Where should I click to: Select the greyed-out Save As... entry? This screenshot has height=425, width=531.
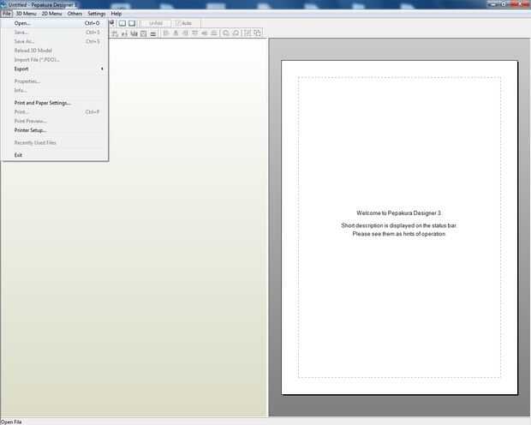[55, 41]
